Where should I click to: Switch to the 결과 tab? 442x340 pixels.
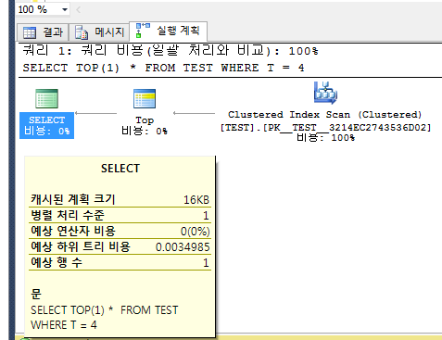click(x=43, y=32)
